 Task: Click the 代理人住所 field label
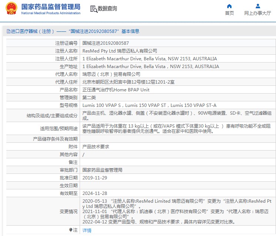click(x=66, y=82)
